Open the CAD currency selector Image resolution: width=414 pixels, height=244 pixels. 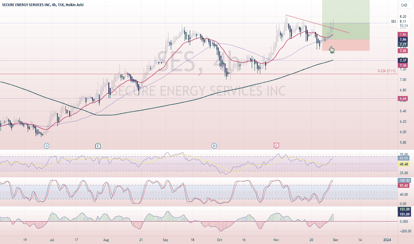(x=404, y=5)
